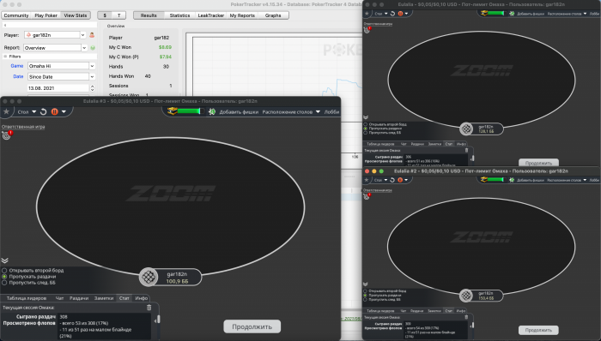Screen dimensions: 601x341
Task: Open the Заметки tab in Eulalia #3
Action: [104, 298]
